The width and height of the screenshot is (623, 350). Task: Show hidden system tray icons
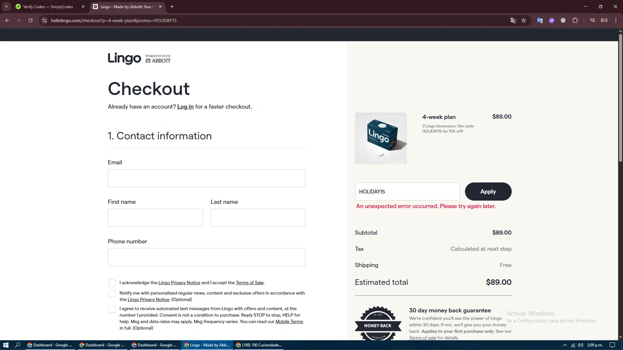tap(565, 345)
